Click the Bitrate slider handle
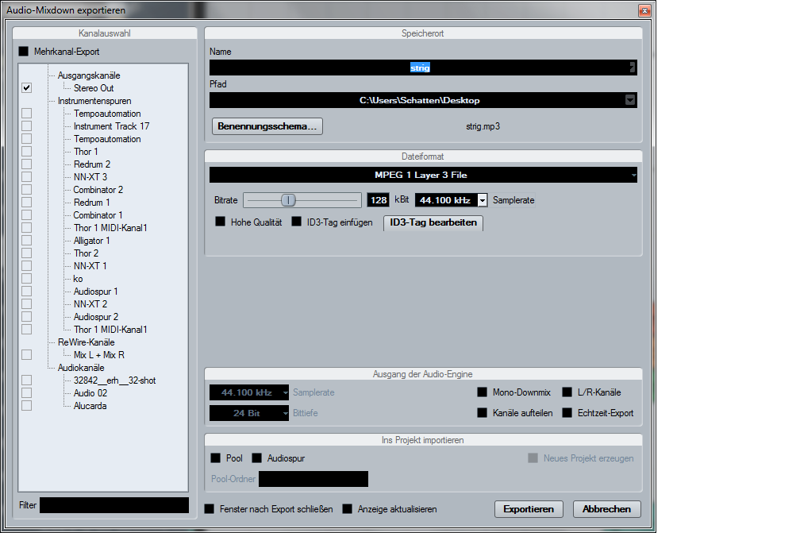This screenshot has width=800, height=533. (x=290, y=200)
